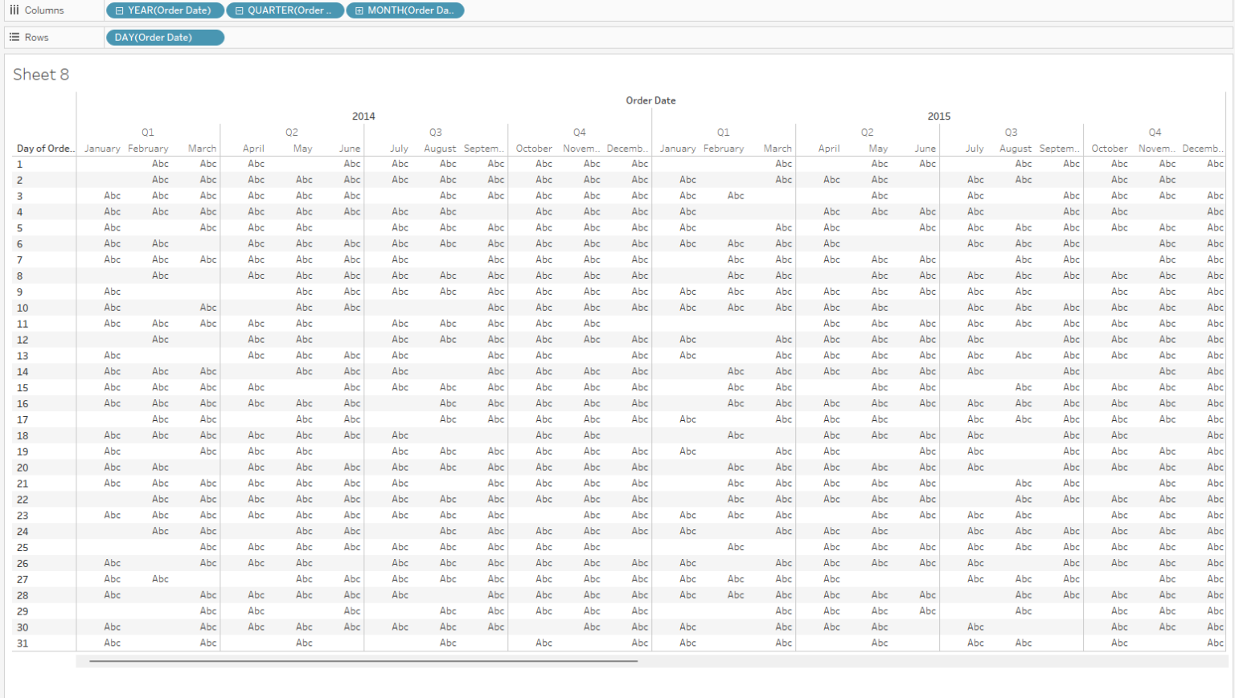Select the DAY(Order Date) pill on Rows
The width and height of the screenshot is (1235, 698).
[165, 37]
